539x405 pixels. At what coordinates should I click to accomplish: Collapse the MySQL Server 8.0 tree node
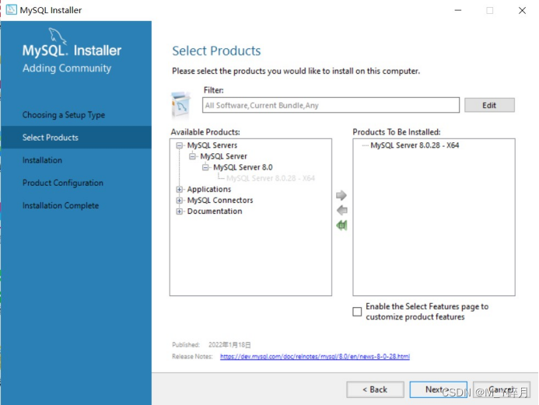tap(205, 168)
